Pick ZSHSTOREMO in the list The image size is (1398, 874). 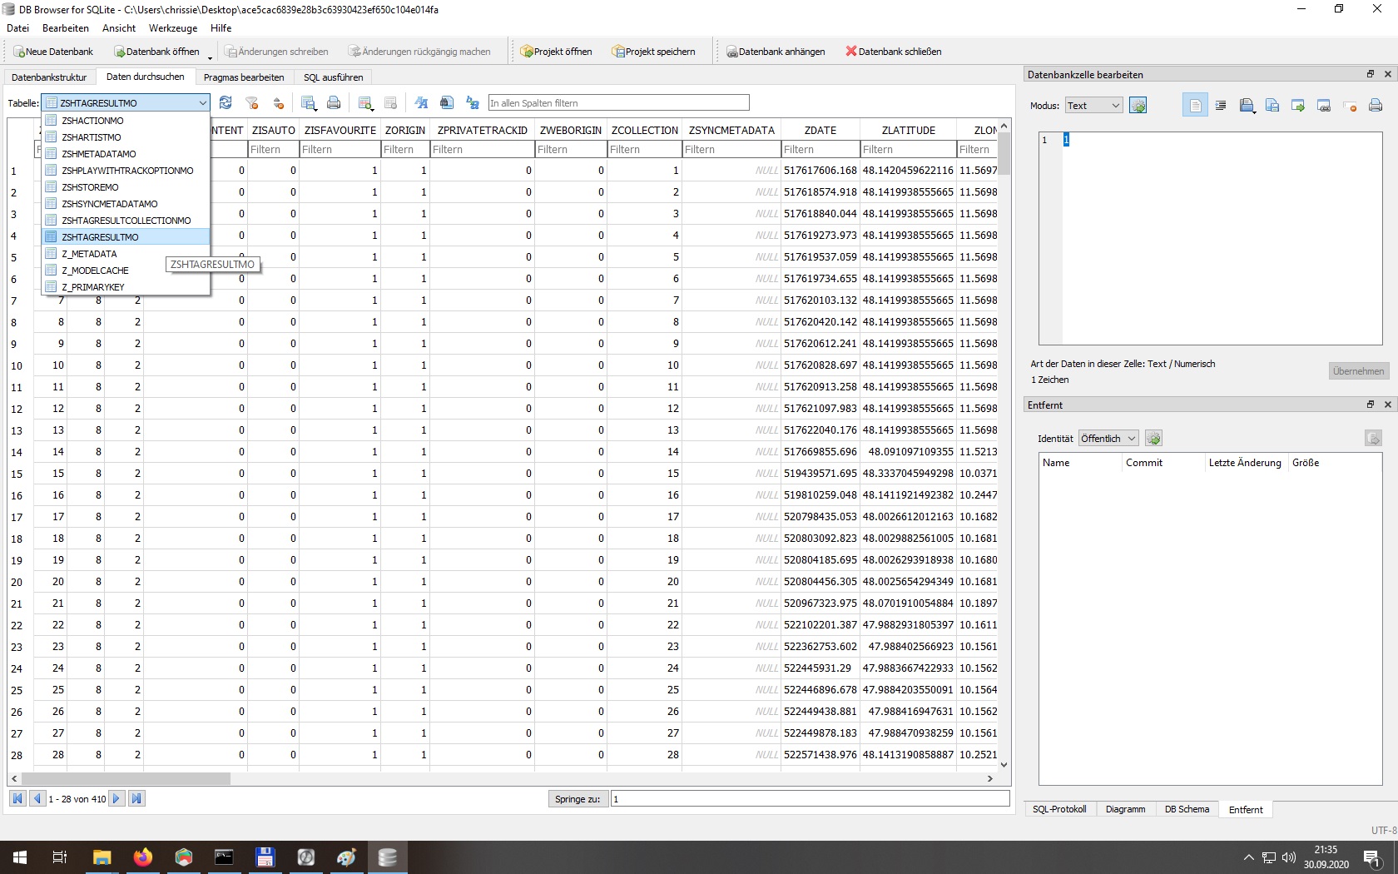[126, 187]
